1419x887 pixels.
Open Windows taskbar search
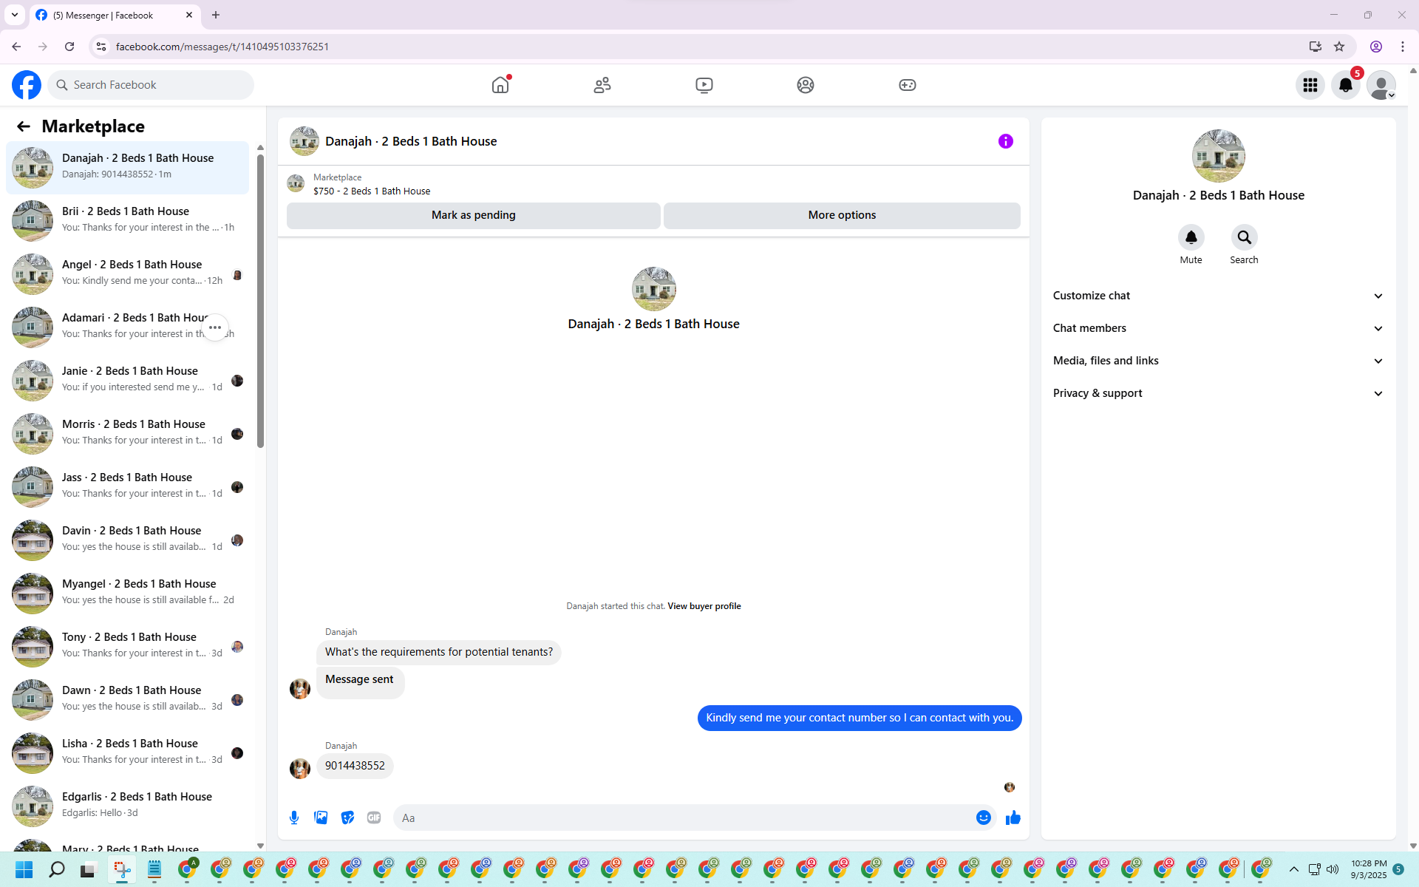[x=56, y=869]
